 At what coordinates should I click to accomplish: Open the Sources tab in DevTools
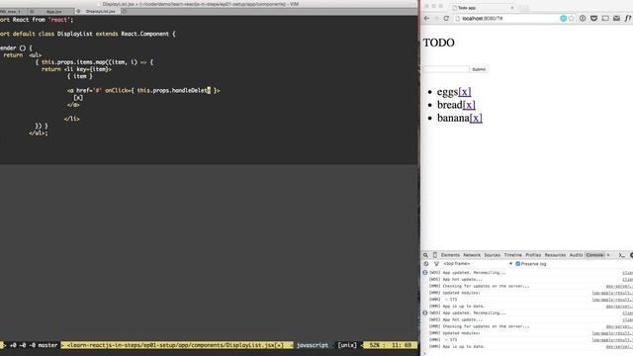[493, 255]
